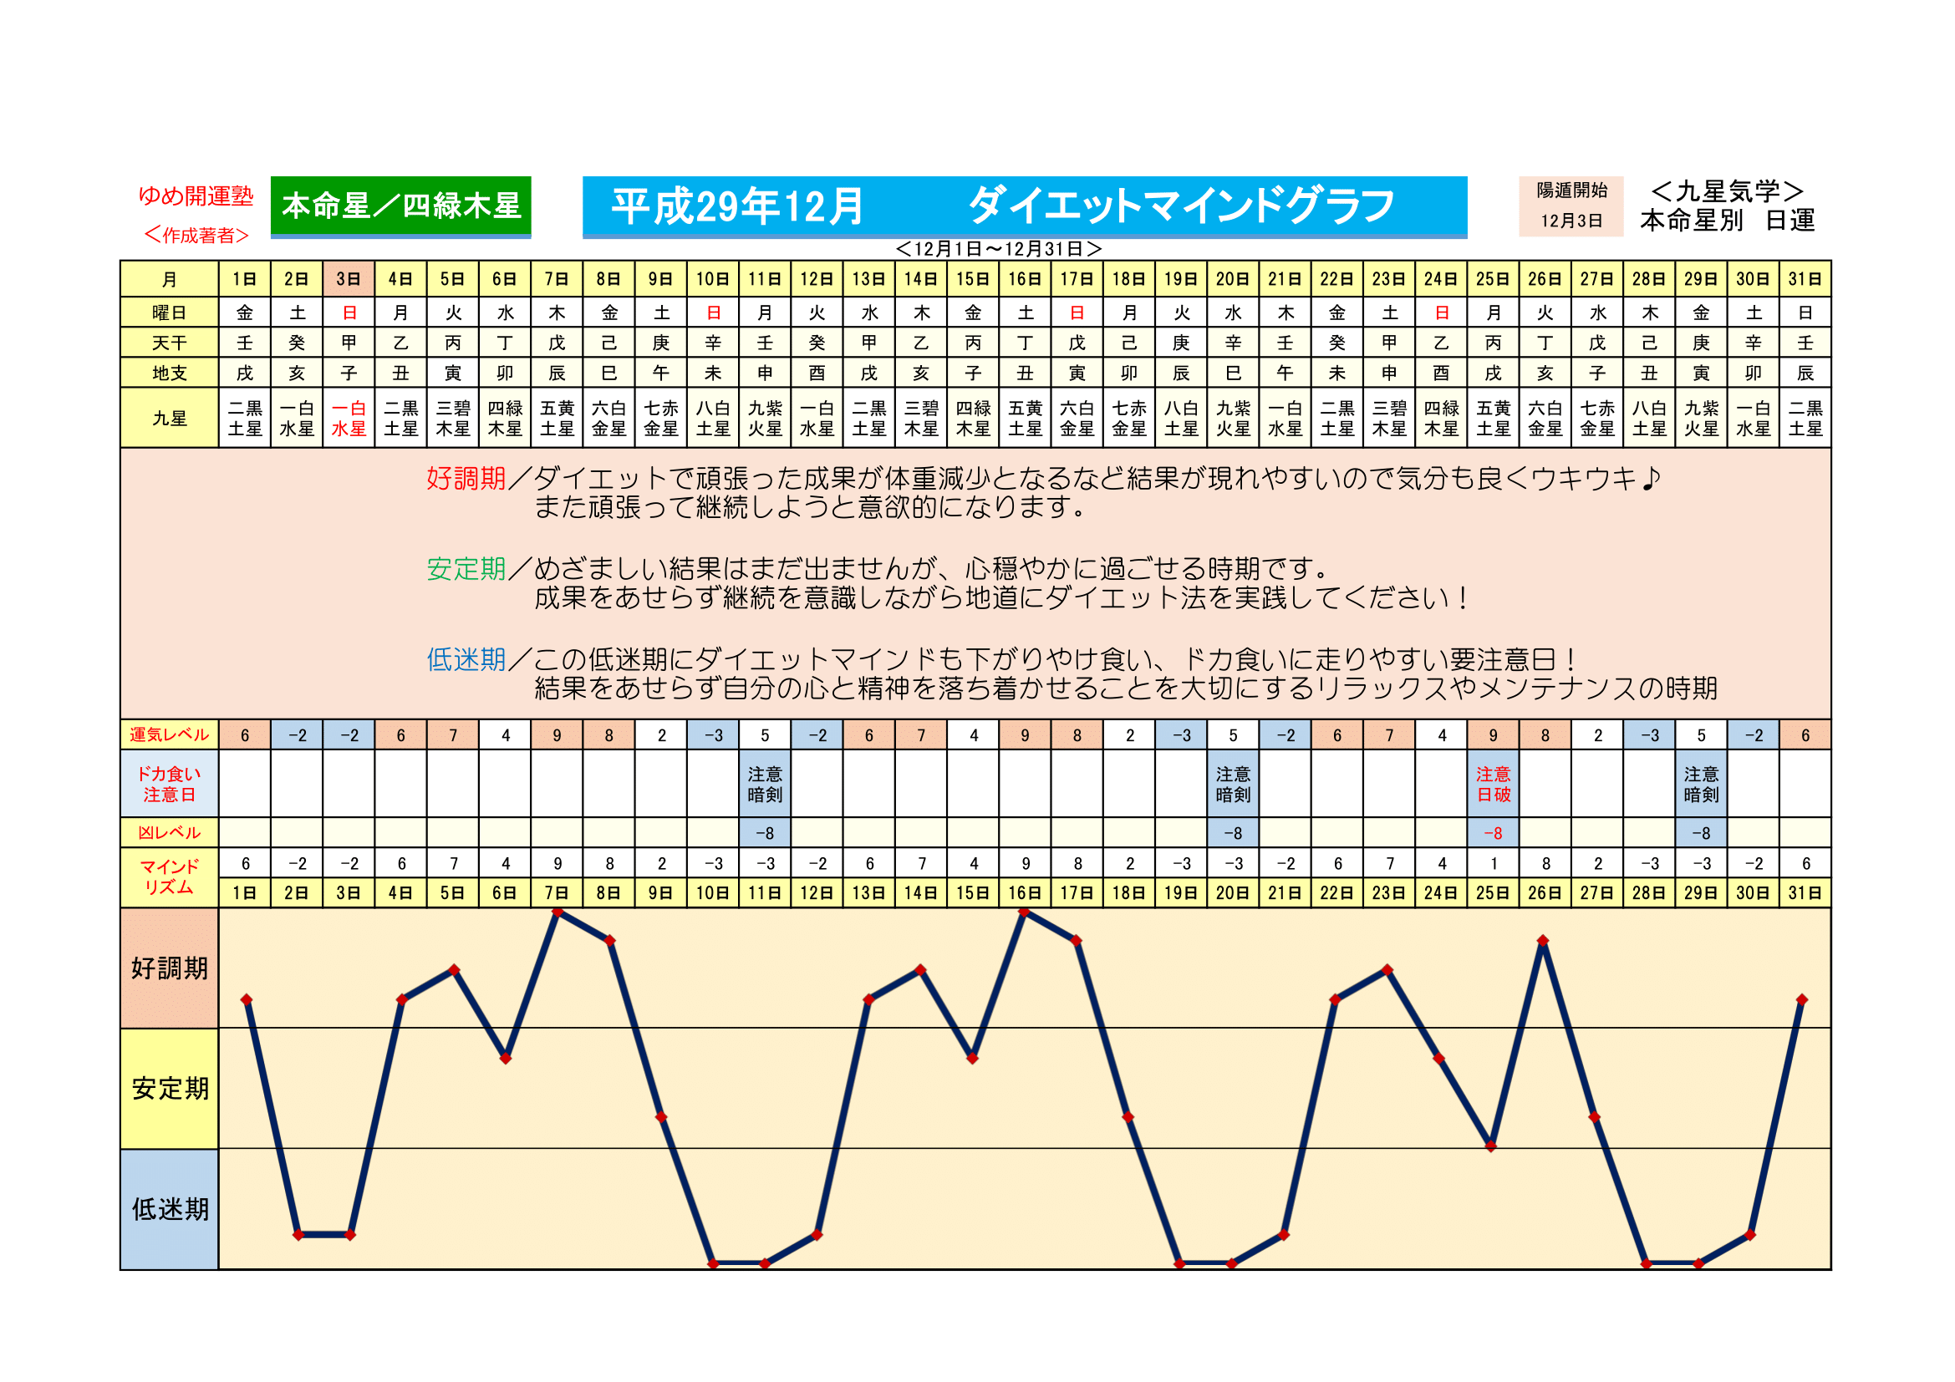Click the red 一白水星 cell for 3日
1955x1382 pixels.
pos(349,419)
